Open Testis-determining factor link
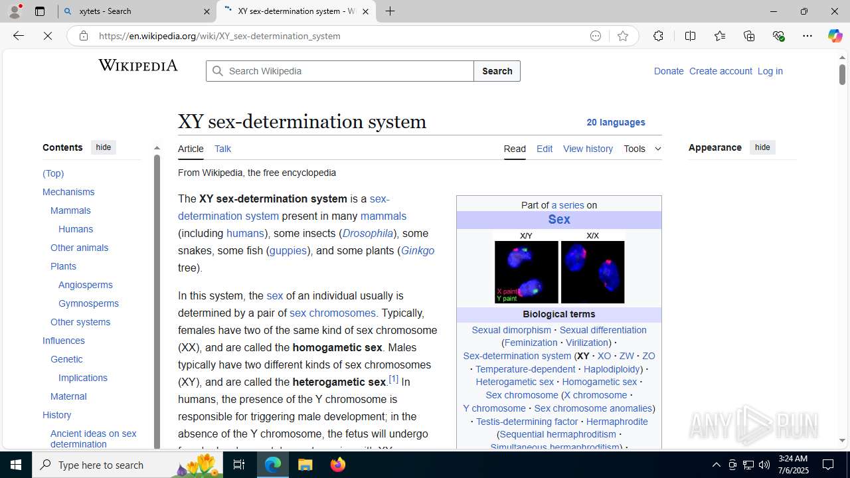Viewport: 850px width, 478px height. click(527, 422)
